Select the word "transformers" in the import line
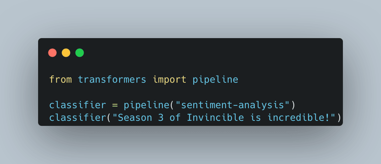This screenshot has height=164, width=381. [x=112, y=80]
